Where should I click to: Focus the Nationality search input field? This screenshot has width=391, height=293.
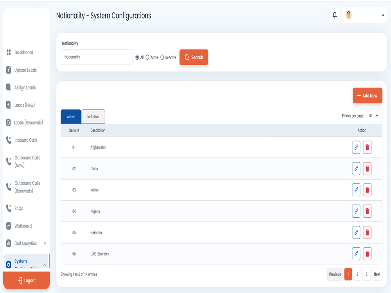[x=97, y=57]
